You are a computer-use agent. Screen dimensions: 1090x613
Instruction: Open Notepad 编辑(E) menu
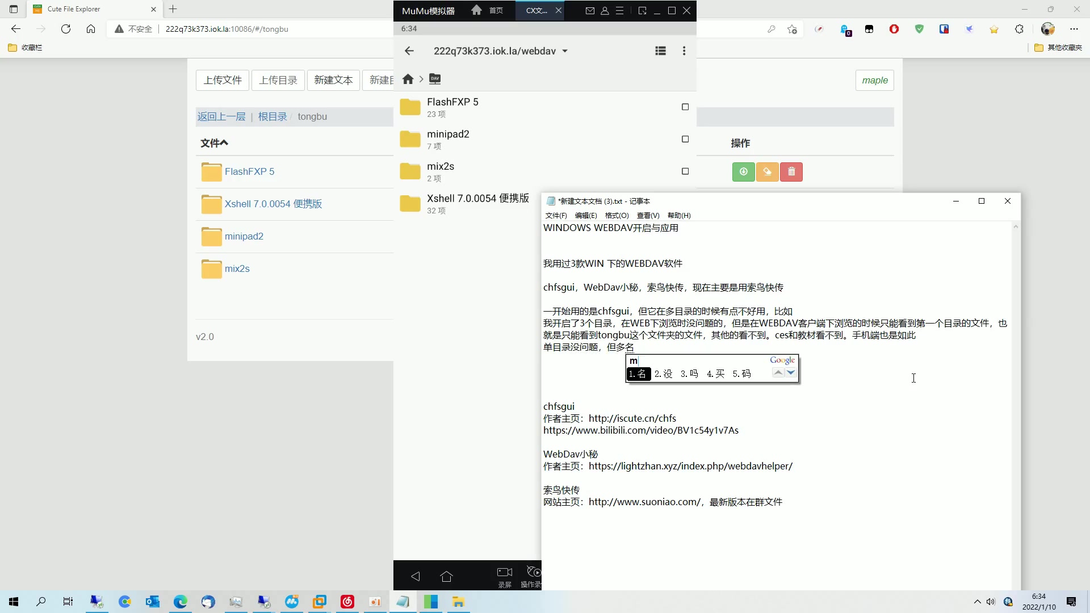tap(586, 216)
